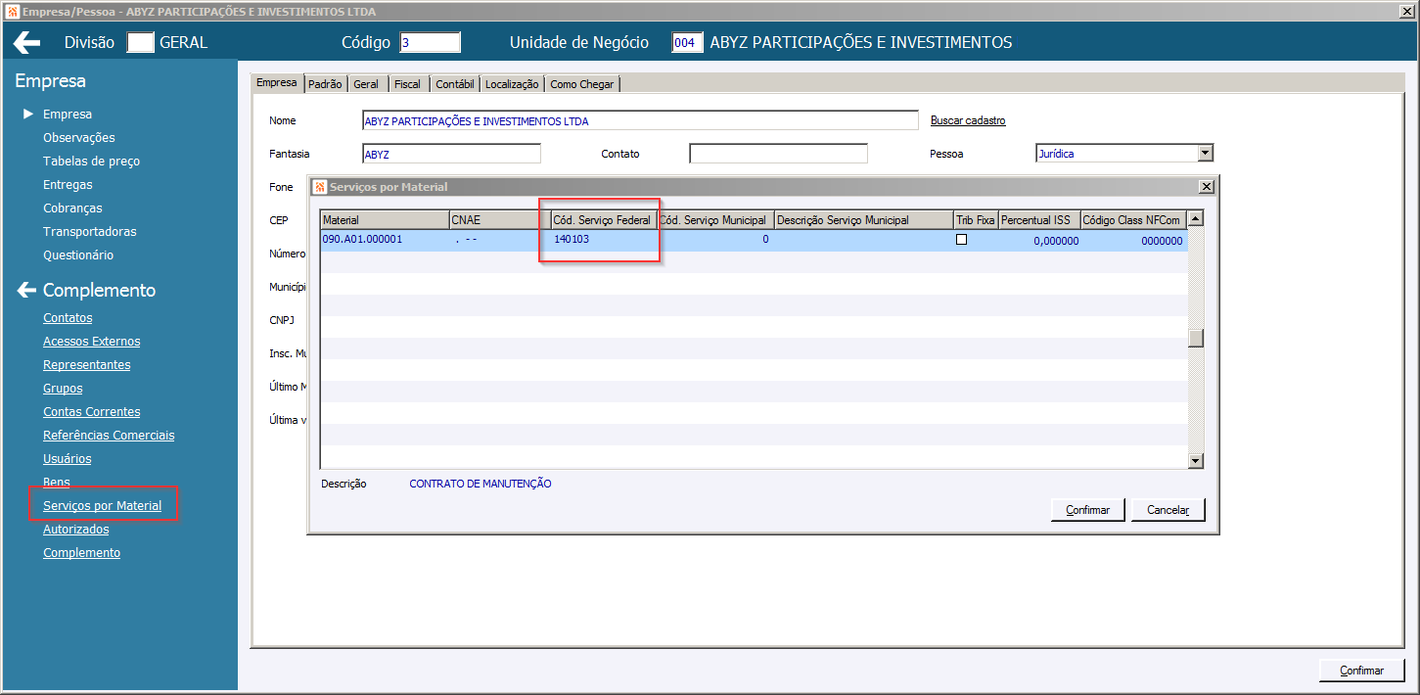This screenshot has width=1420, height=695.
Task: Open the Acessos Externos link
Action: point(91,341)
